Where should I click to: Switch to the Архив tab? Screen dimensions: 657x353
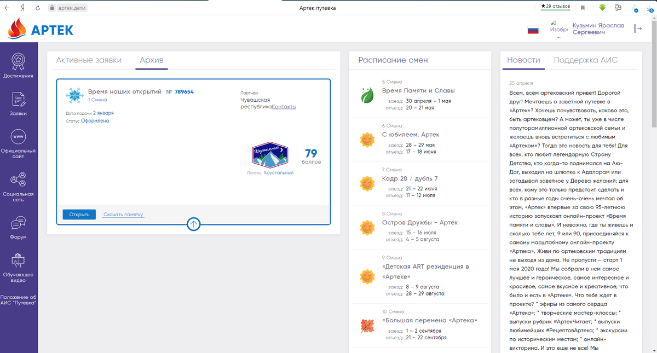152,60
